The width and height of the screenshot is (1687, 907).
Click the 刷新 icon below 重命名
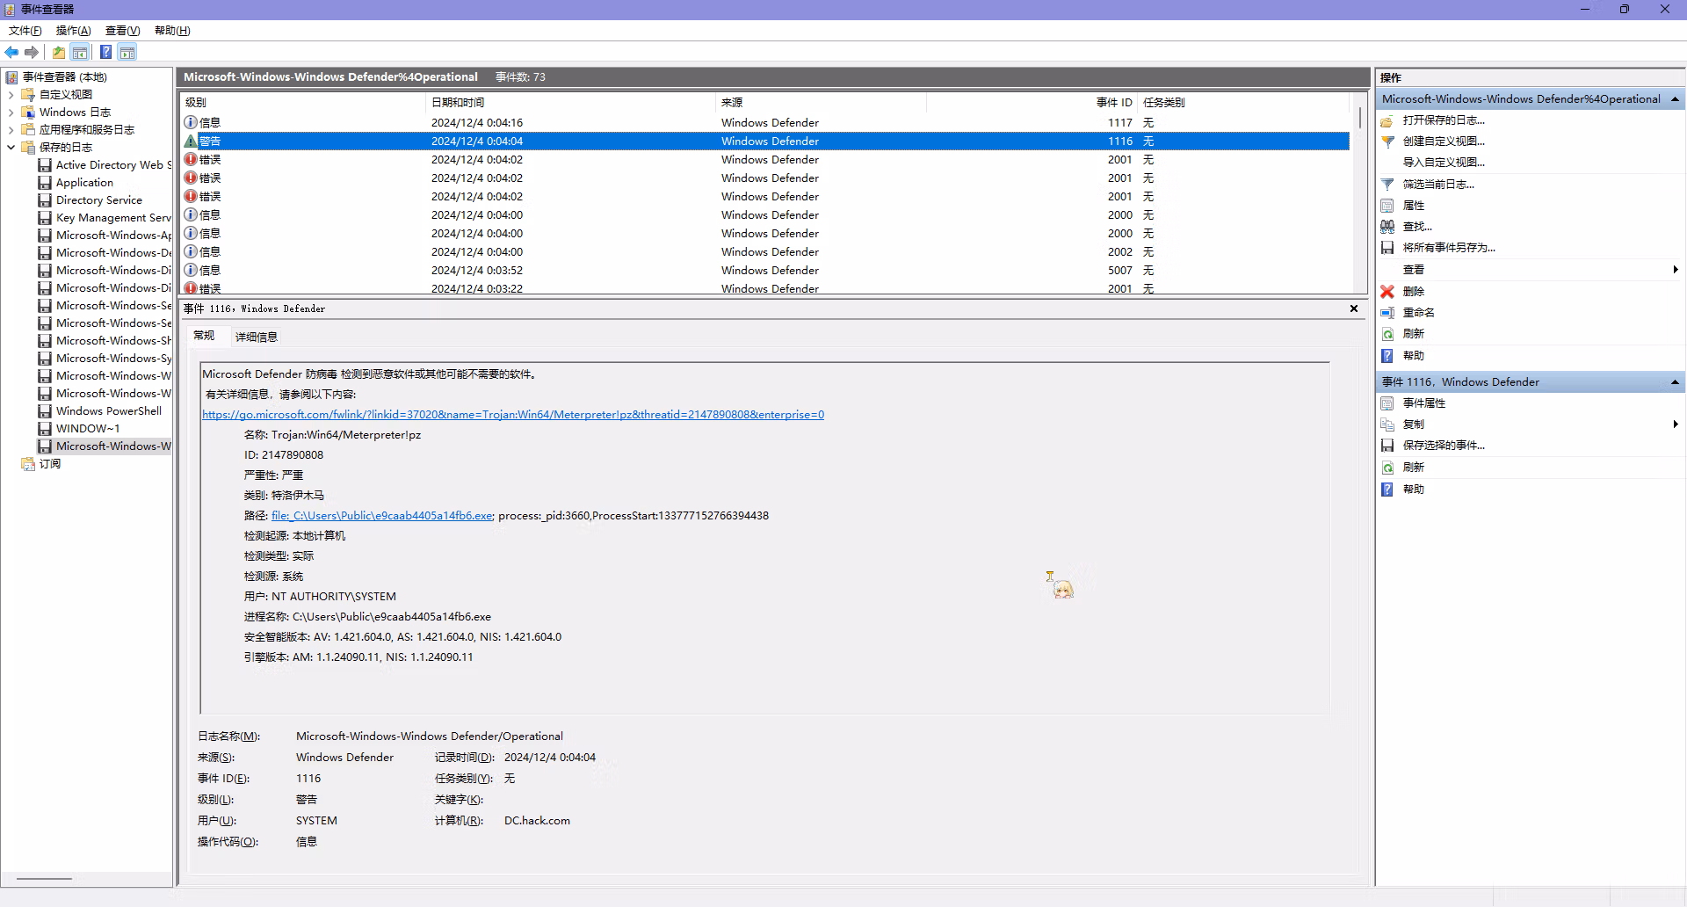[1387, 334]
